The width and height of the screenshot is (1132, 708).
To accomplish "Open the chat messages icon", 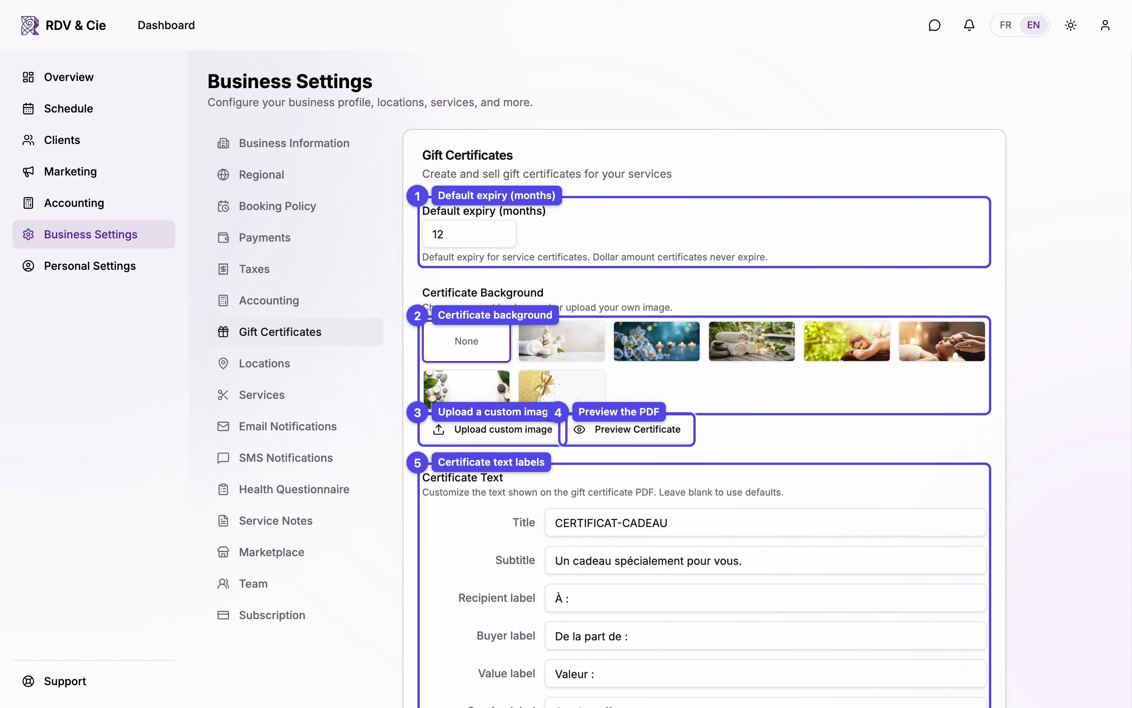I will (934, 25).
